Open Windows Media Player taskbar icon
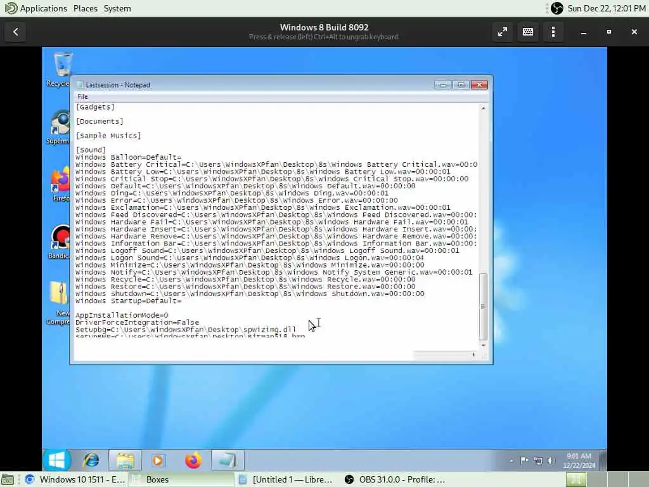The width and height of the screenshot is (649, 487). pyautogui.click(x=157, y=460)
